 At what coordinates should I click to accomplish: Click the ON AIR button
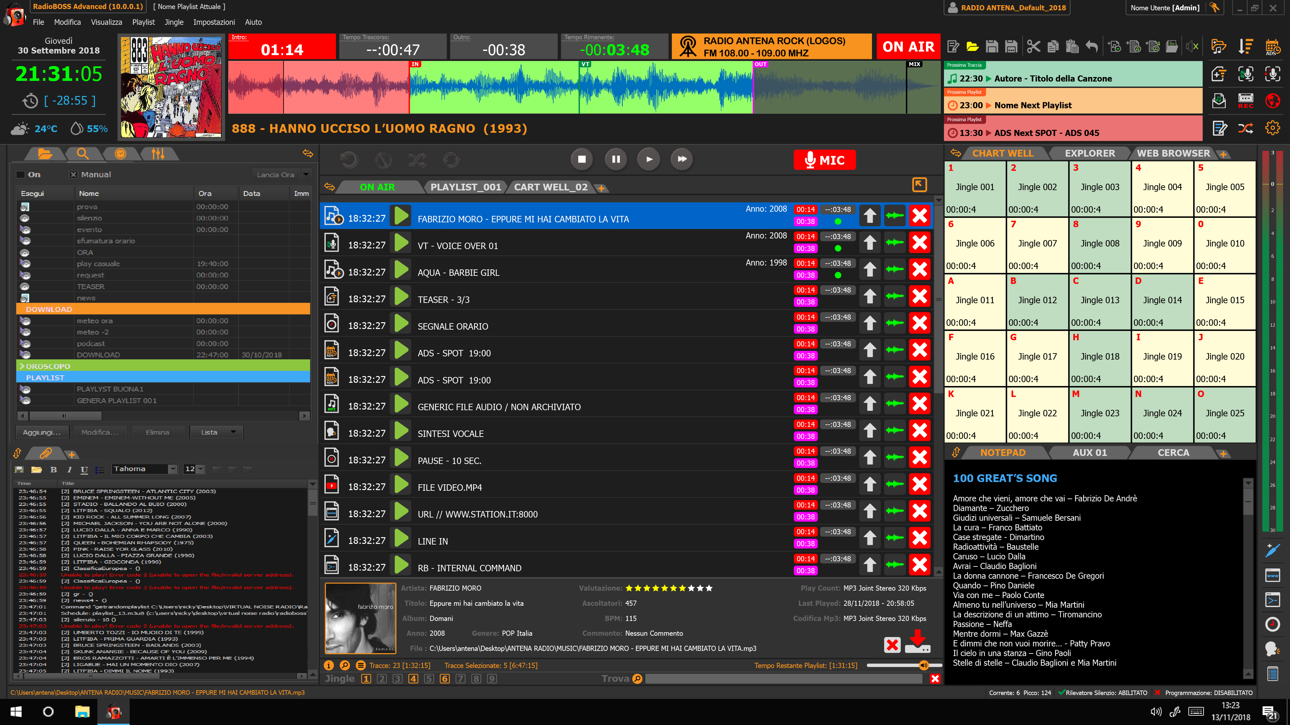908,46
